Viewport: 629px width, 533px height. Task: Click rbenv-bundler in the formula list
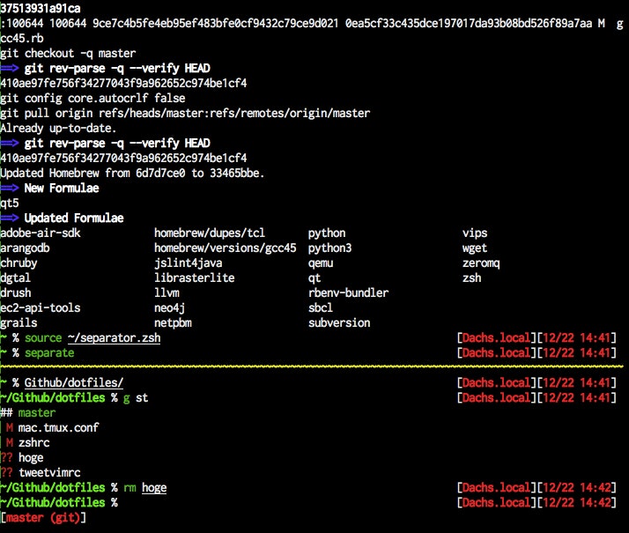(348, 292)
